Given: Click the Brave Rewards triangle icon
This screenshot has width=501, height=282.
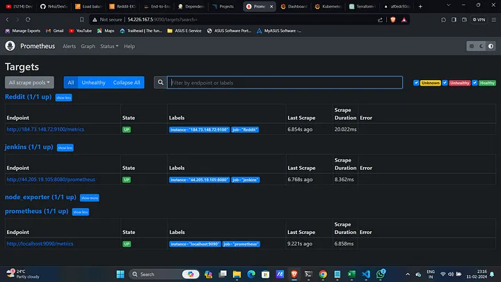Looking at the screenshot, I should tap(404, 19).
